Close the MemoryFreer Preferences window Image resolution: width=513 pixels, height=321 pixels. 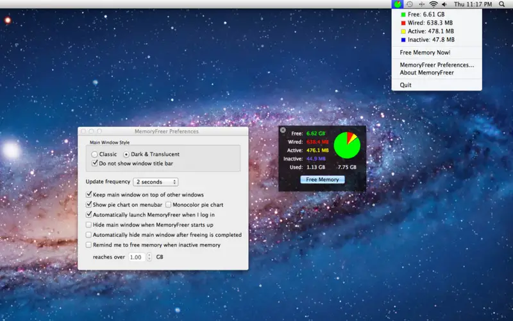(83, 132)
